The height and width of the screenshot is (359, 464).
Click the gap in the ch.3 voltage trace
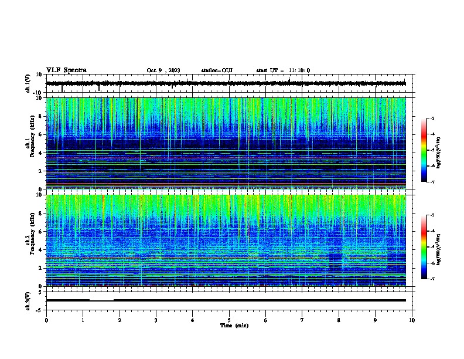coord(101,300)
